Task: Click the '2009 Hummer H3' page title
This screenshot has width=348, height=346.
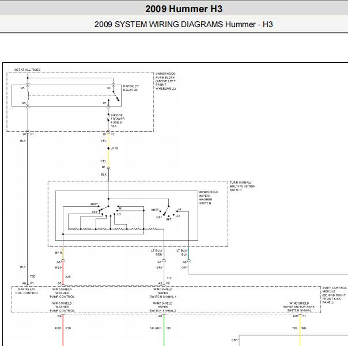Action: [x=184, y=9]
